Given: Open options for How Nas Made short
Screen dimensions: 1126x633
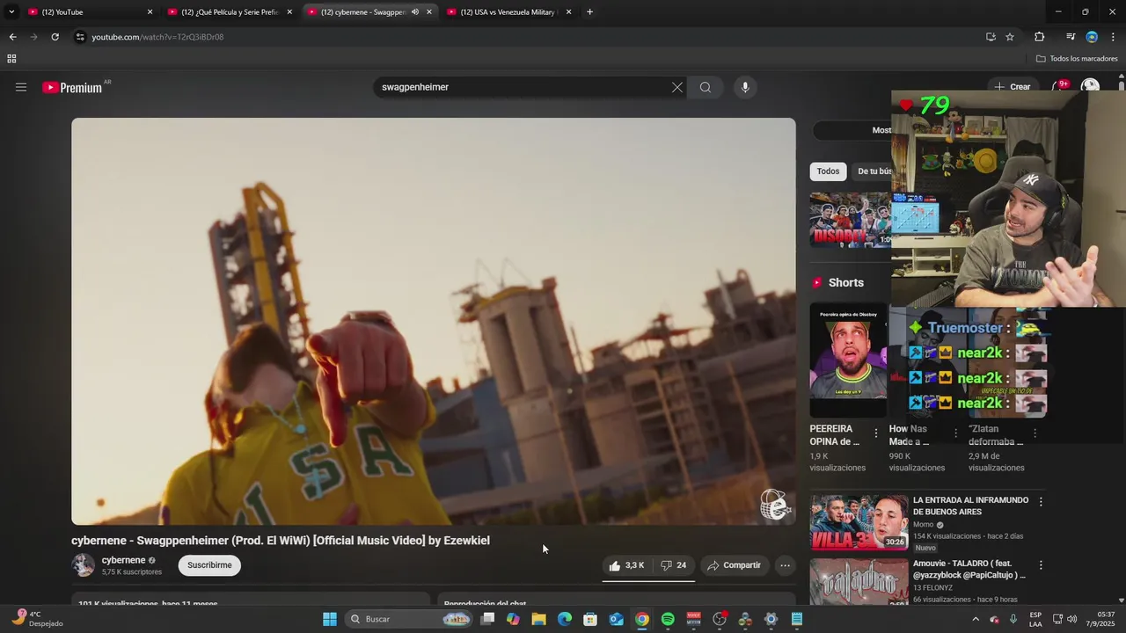Looking at the screenshot, I should pyautogui.click(x=955, y=433).
